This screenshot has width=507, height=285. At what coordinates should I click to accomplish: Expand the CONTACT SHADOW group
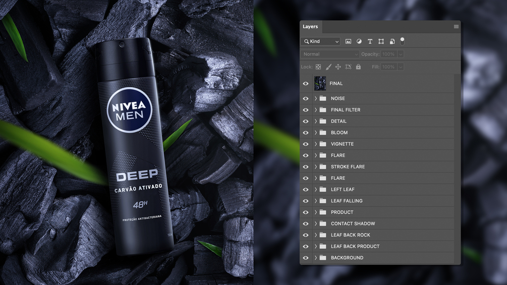point(316,223)
